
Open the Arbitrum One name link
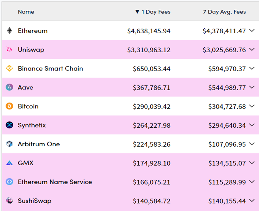coord(39,144)
